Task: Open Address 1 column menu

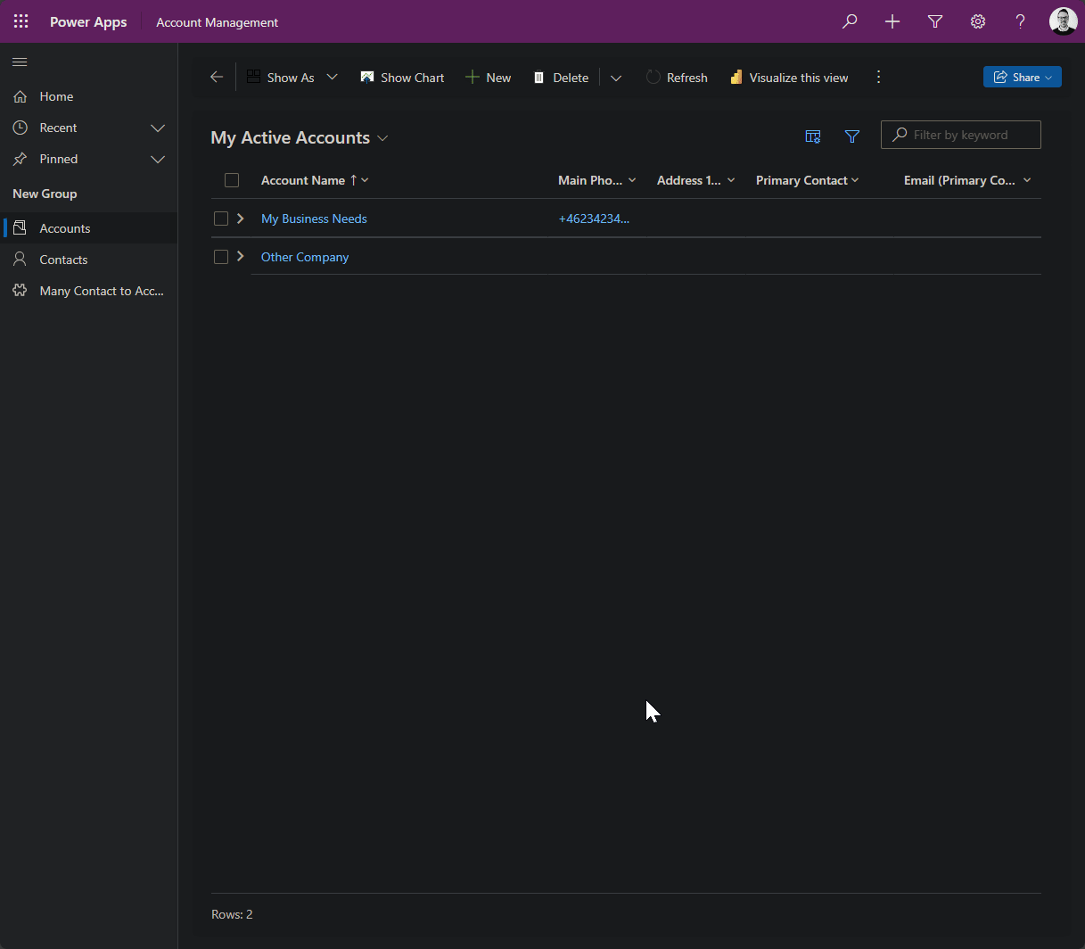Action: pyautogui.click(x=731, y=180)
